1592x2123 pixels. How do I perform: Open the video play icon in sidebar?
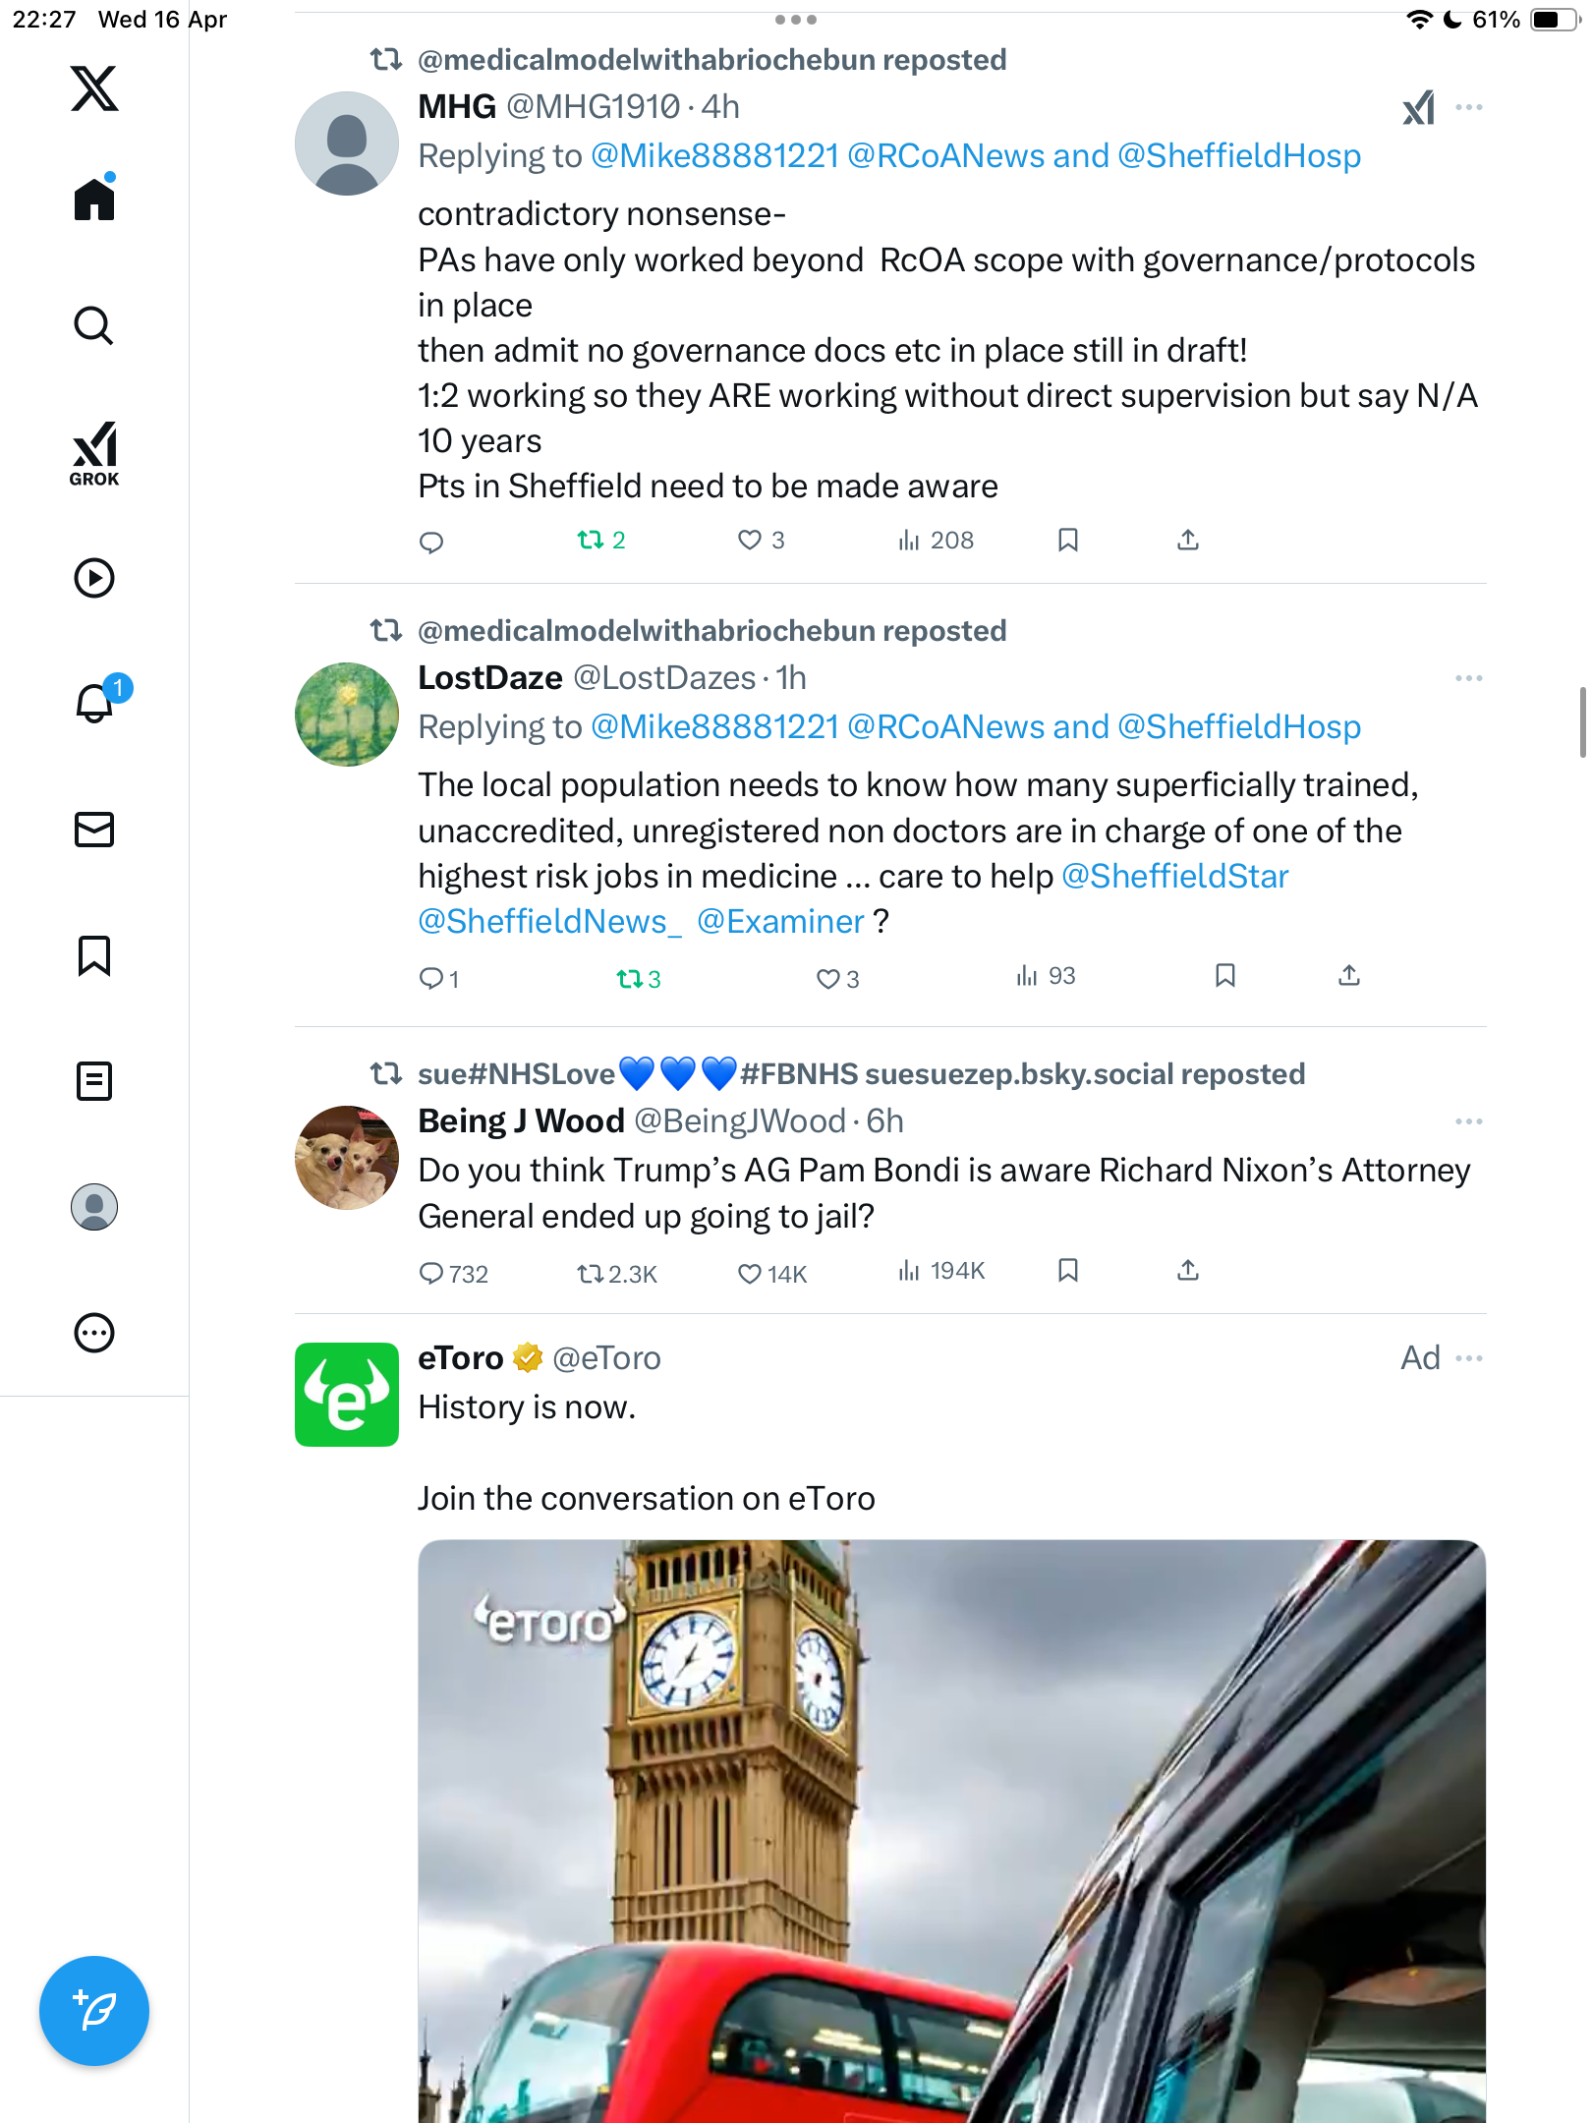pyautogui.click(x=94, y=578)
